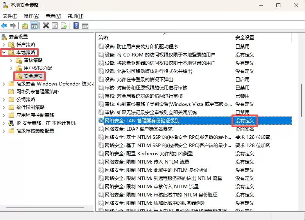Click the forward arrow toolbar icon
Image resolution: width=305 pixels, height=220 pixels.
(x=13, y=26)
